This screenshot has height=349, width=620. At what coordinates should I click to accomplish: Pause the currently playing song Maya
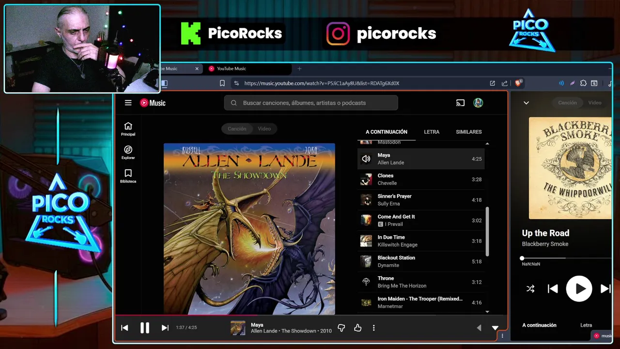(144, 328)
